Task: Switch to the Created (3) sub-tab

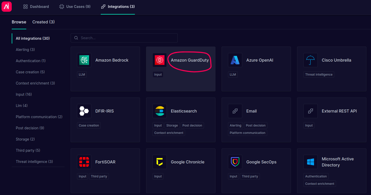Action: [44, 22]
